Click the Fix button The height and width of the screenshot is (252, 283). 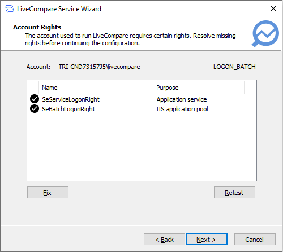click(48, 193)
